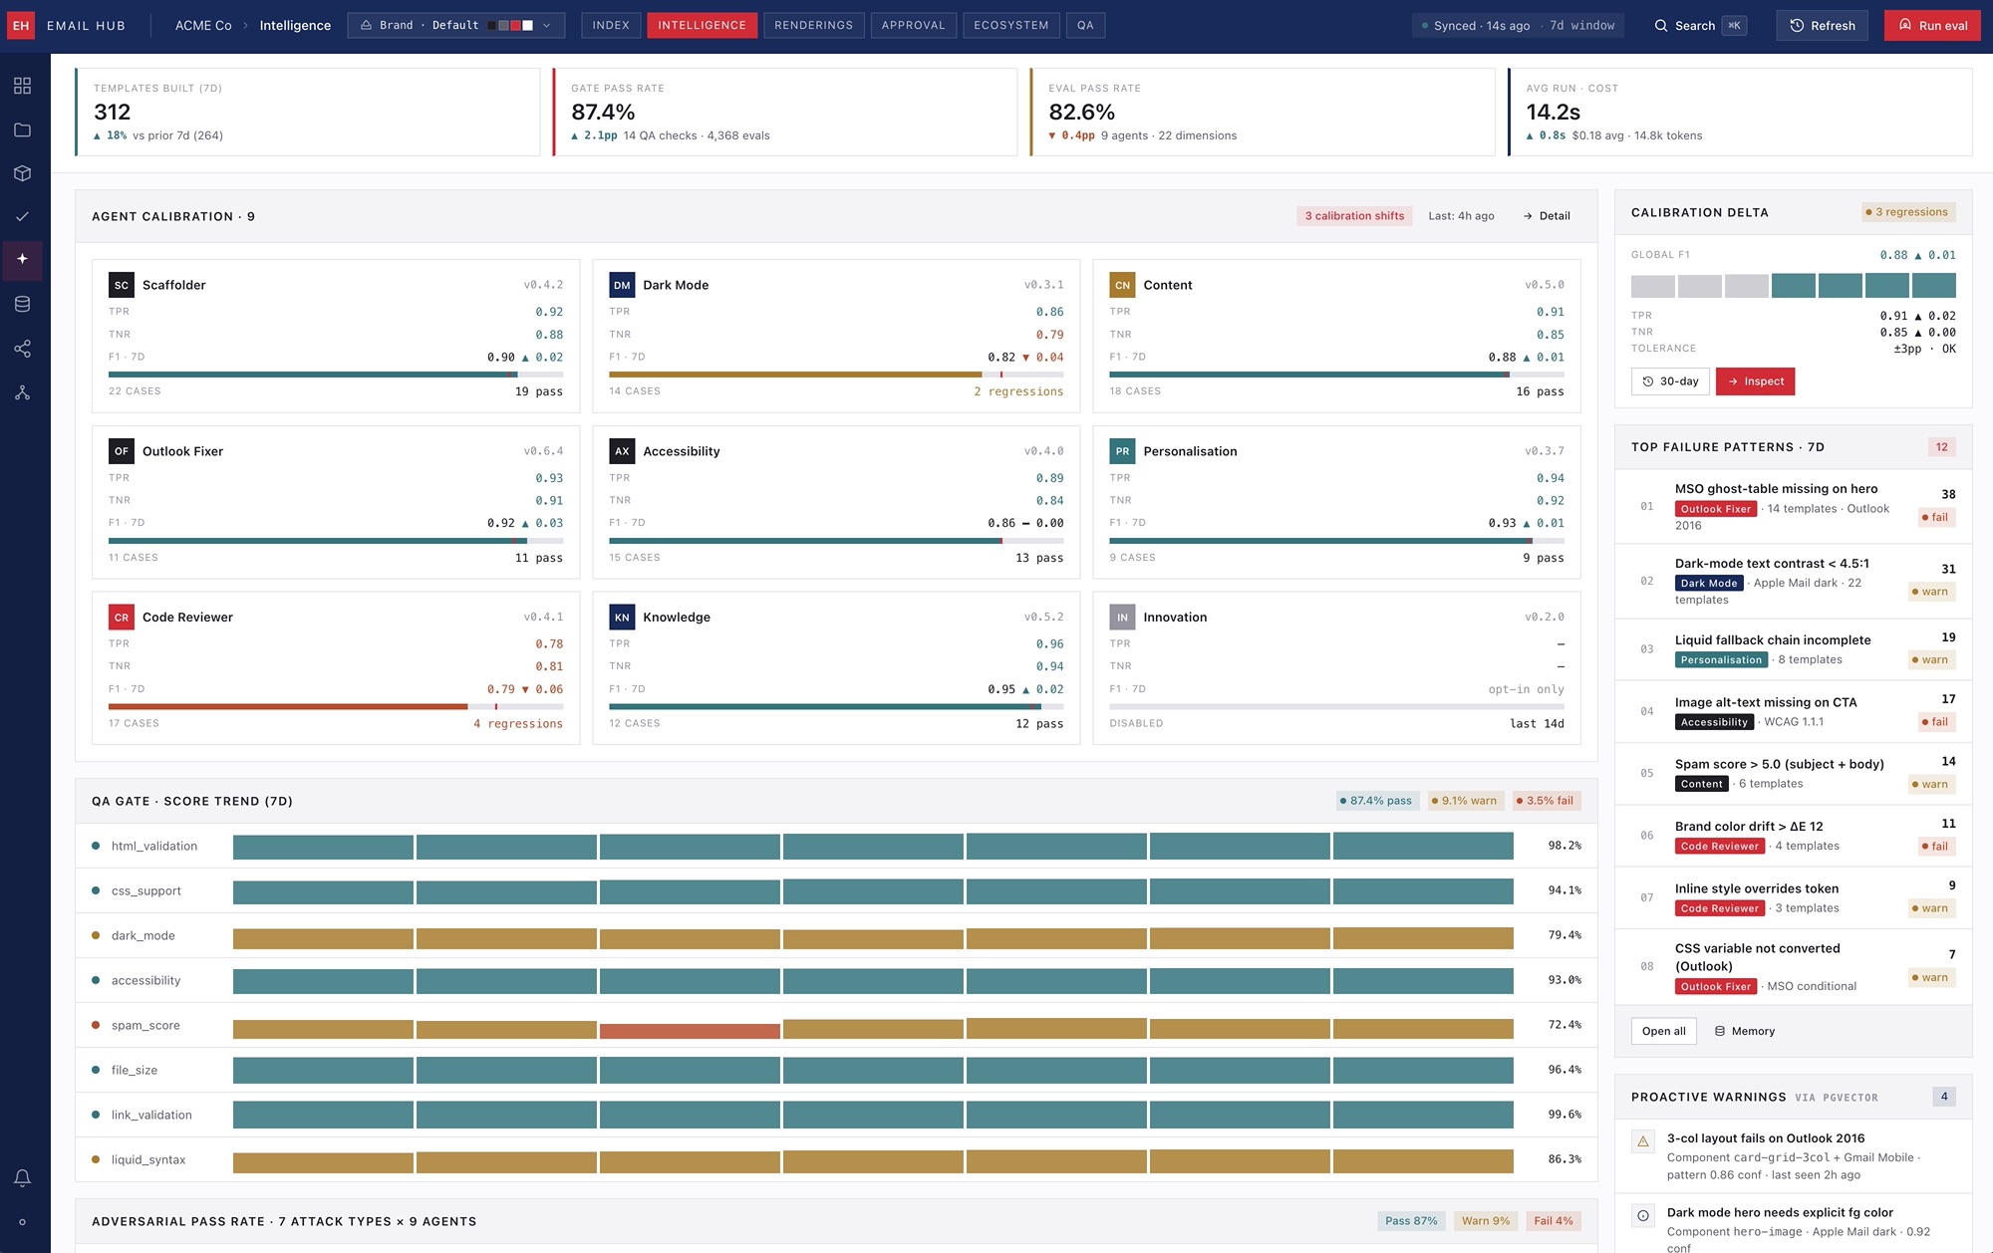Image resolution: width=1993 pixels, height=1253 pixels.
Task: Open the share nodes sidebar icon
Action: 22,349
